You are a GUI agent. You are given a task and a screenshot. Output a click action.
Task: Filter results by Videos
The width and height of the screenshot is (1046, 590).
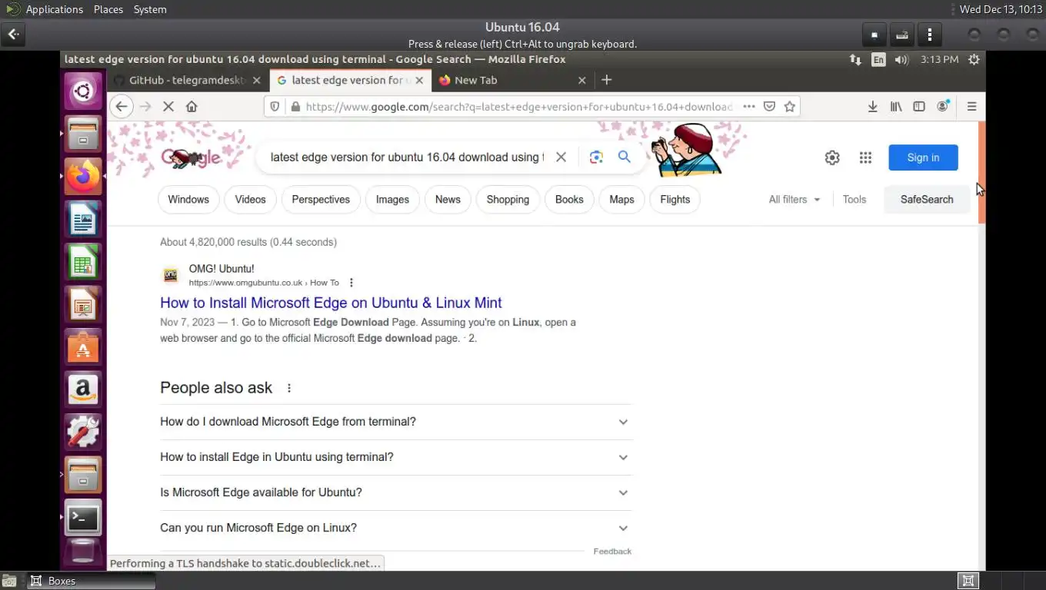coord(250,199)
